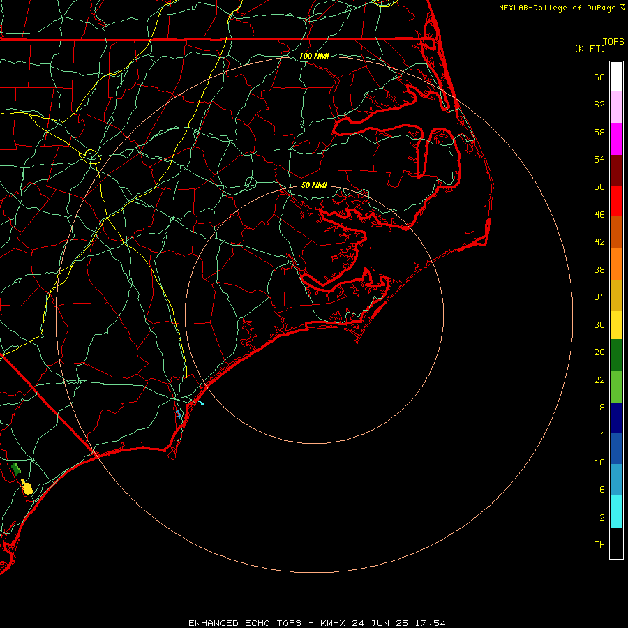
Task: Click the '22' legend value
Action: tap(599, 380)
